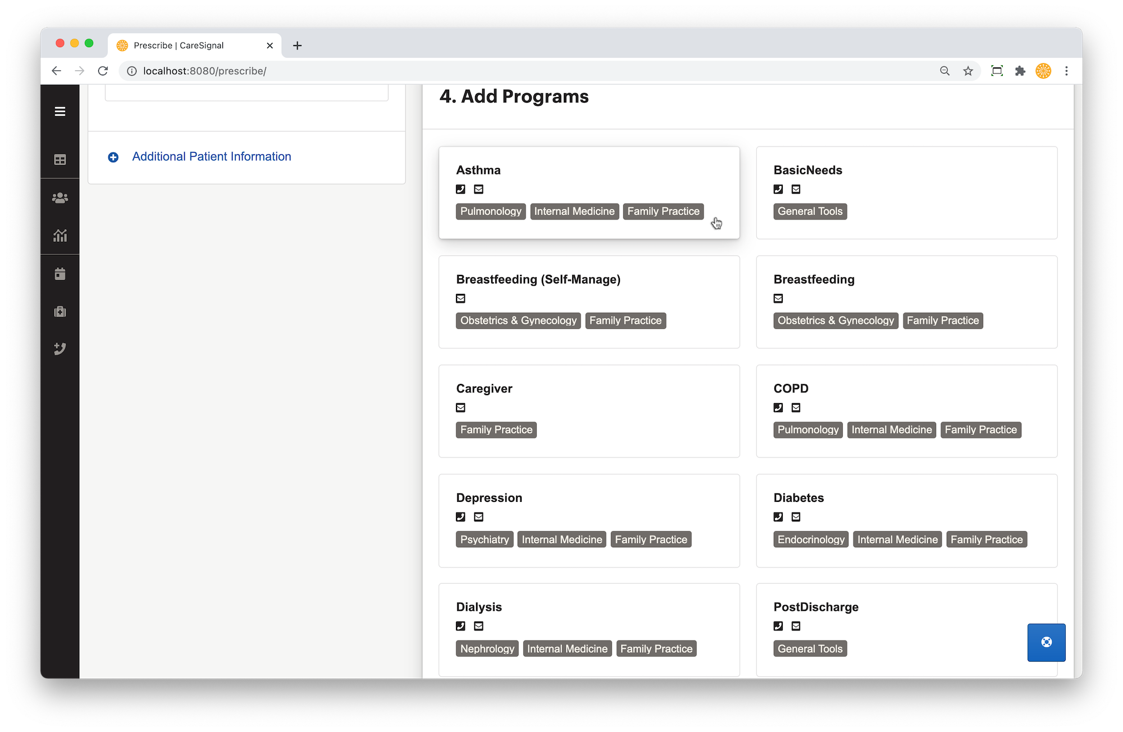Click the phone icon on Asthma card
1123x732 pixels.
coord(460,189)
